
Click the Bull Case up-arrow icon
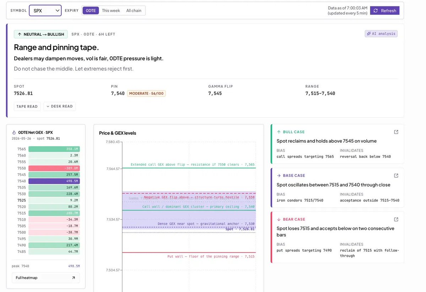[x=279, y=132]
